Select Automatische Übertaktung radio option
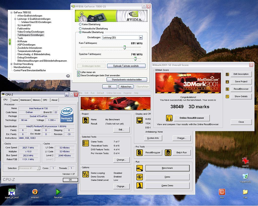 pos(80,28)
